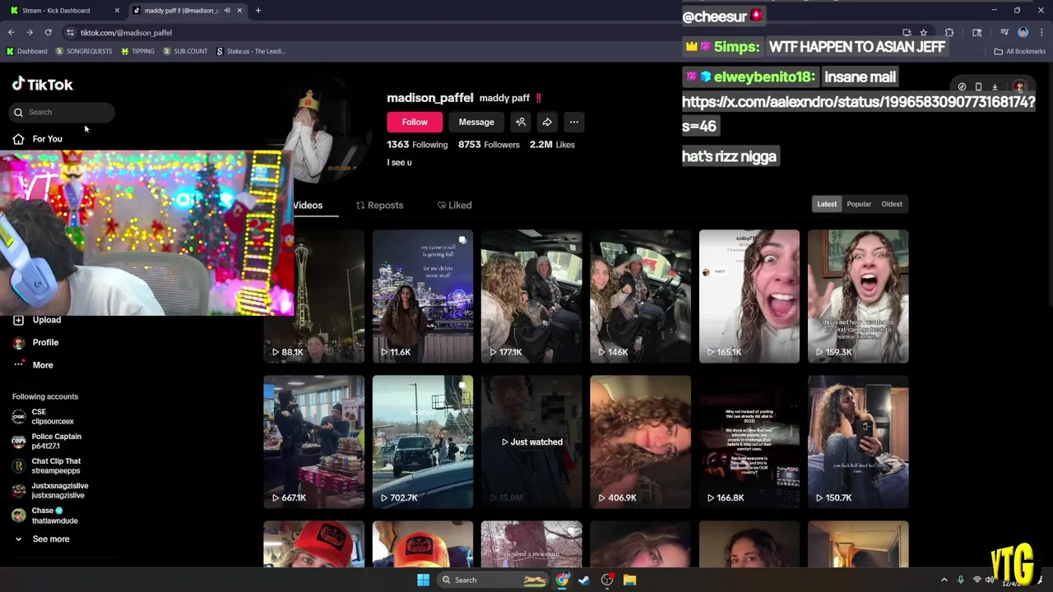The image size is (1053, 592).
Task: Go back with the browser back arrow
Action: click(x=12, y=33)
